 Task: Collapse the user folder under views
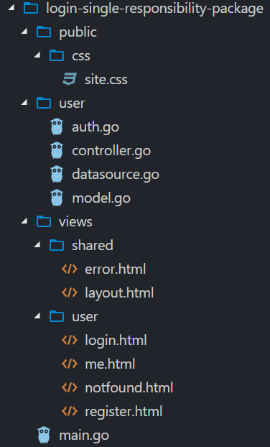click(x=37, y=316)
